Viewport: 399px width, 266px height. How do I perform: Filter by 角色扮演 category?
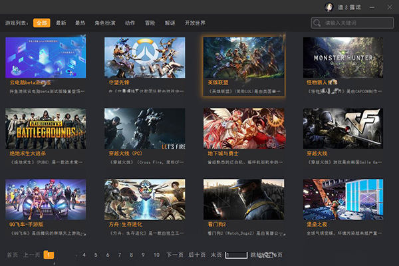tap(105, 23)
